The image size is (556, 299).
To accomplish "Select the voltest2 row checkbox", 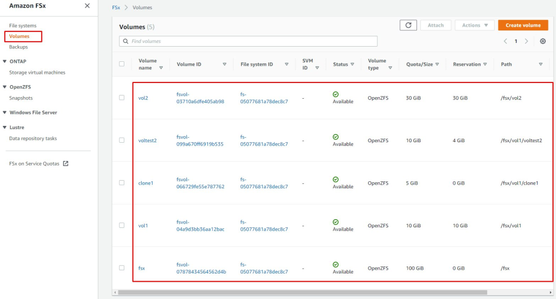I will tap(122, 140).
